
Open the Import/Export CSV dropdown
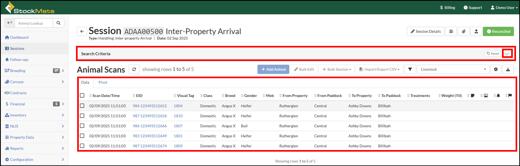click(379, 69)
